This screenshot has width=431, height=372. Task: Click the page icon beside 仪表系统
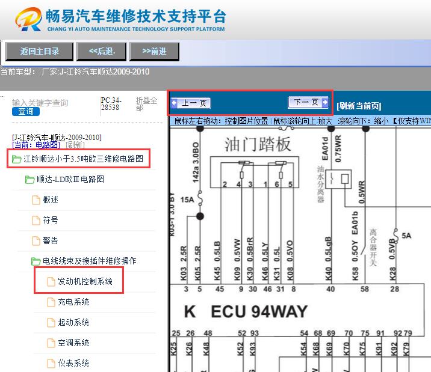pos(51,364)
